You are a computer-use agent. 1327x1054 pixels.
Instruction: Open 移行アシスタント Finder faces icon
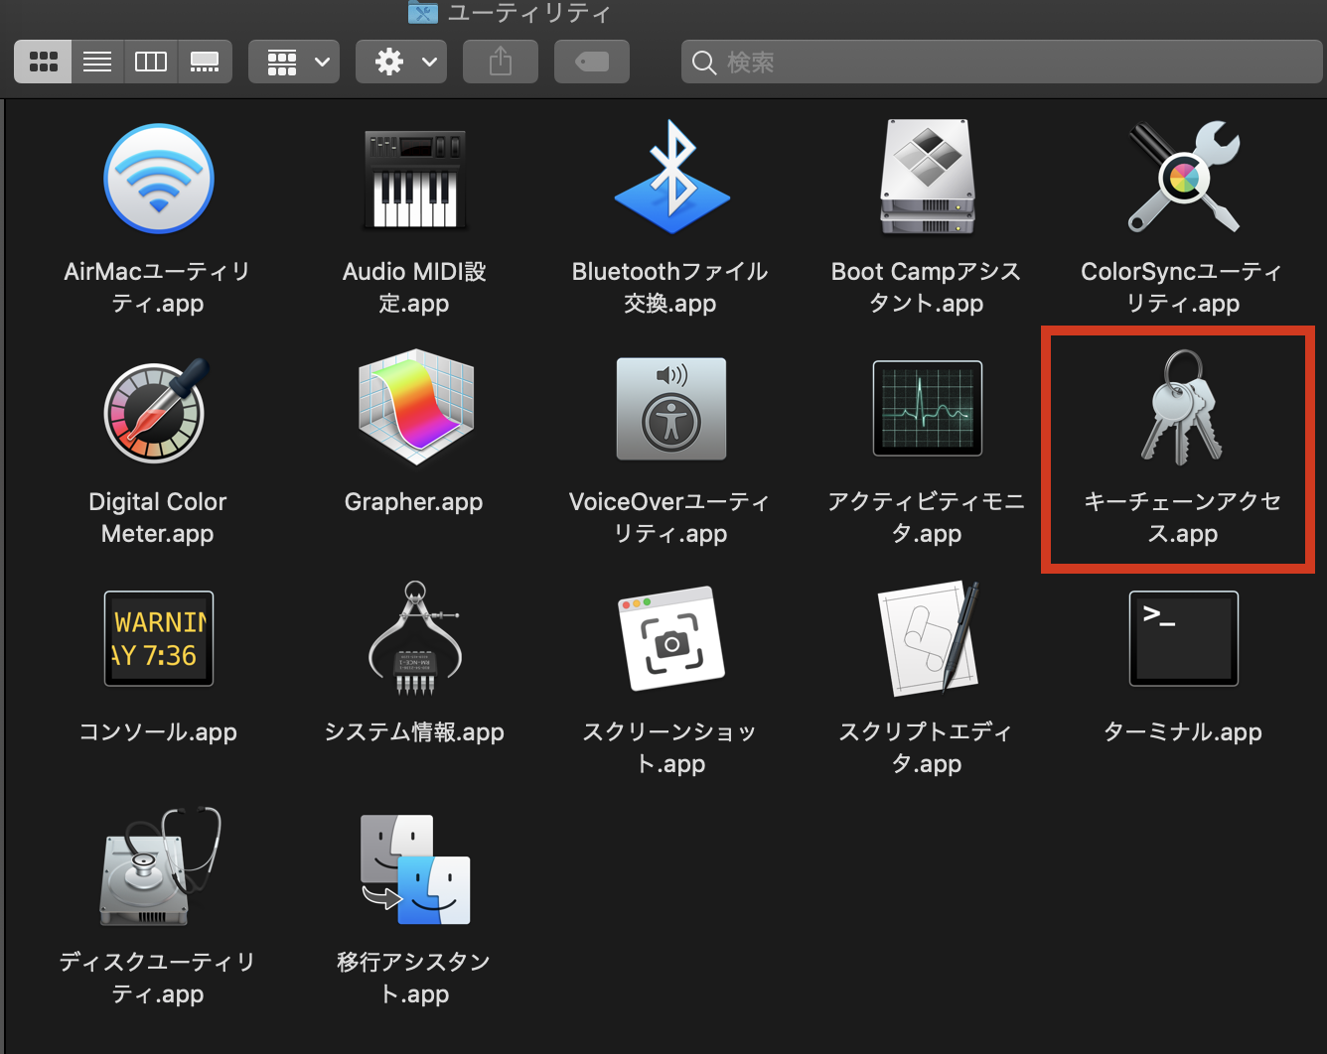[415, 869]
